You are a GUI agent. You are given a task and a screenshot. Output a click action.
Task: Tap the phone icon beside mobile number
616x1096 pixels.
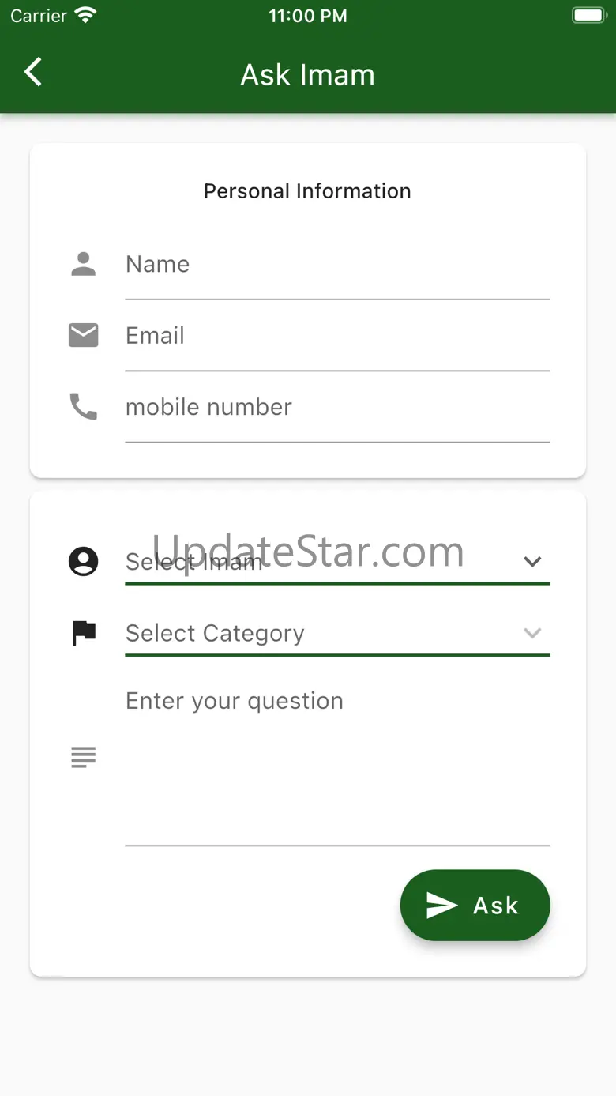tap(83, 407)
